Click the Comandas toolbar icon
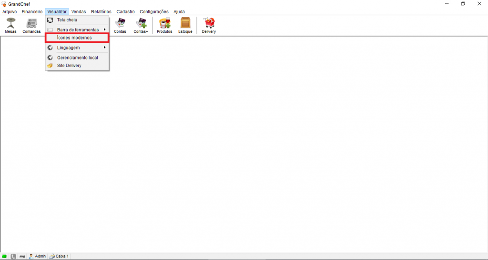This screenshot has width=488, height=260. coord(31,25)
